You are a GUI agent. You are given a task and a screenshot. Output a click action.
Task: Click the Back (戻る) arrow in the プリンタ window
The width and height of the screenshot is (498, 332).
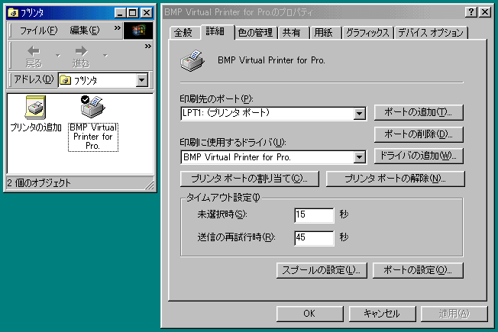click(34, 56)
